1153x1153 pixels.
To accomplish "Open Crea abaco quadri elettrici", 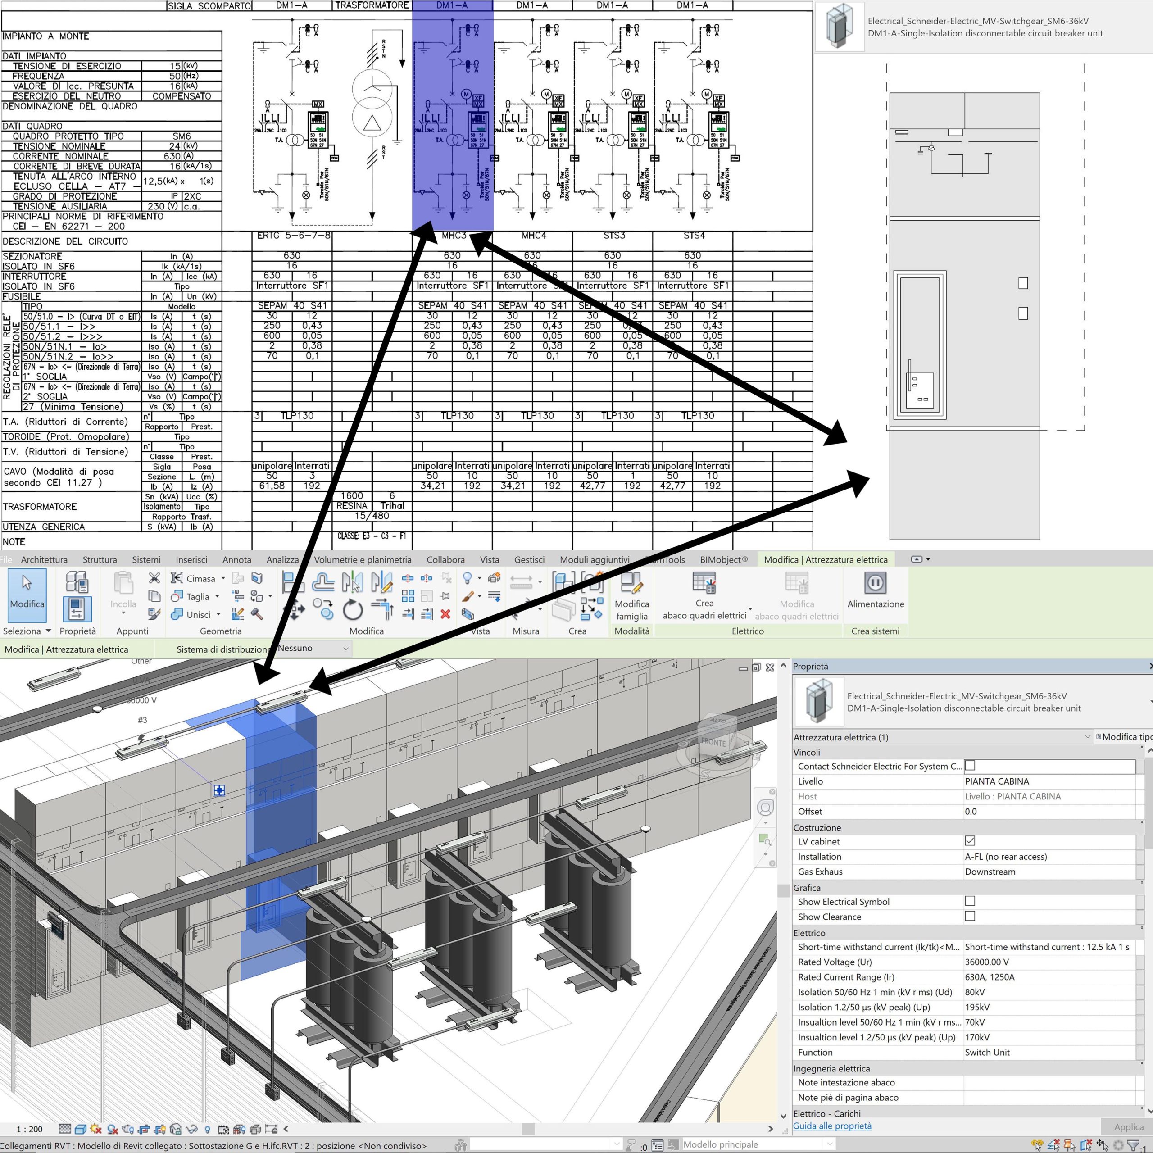I will [x=704, y=583].
